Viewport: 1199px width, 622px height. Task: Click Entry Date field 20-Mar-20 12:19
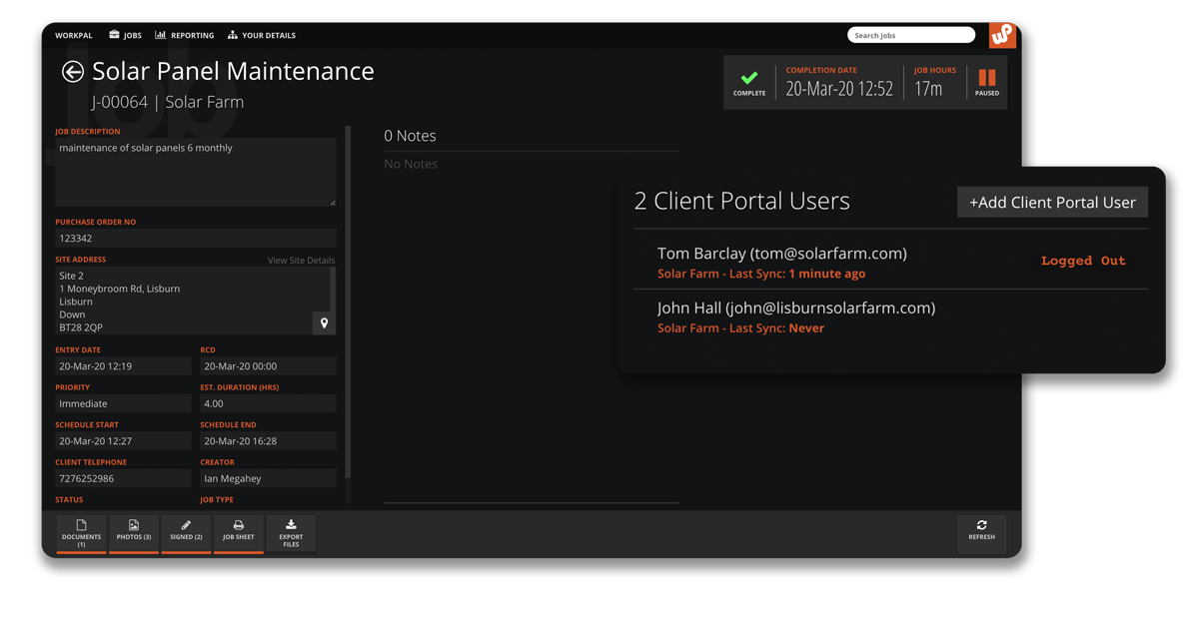click(123, 366)
